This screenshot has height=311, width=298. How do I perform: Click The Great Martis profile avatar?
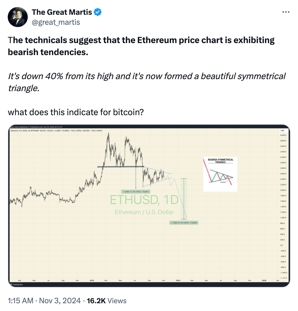point(18,17)
